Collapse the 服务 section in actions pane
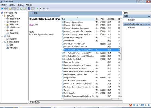The height and width of the screenshot is (108, 151). (x=149, y=16)
